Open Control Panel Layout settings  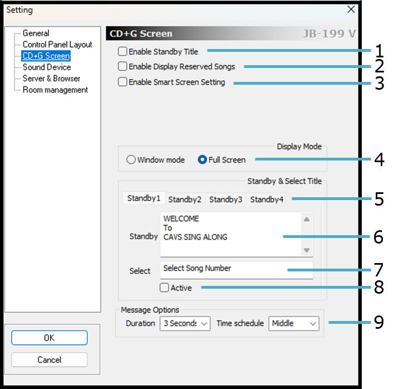57,45
